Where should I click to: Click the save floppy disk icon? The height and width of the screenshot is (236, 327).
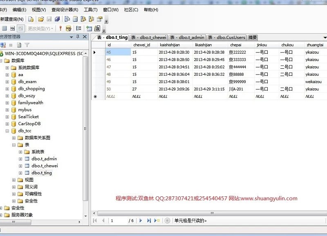pyautogui.click(x=49, y=19)
